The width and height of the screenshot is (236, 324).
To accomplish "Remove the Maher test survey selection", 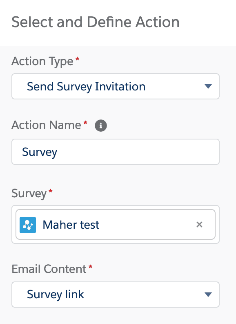I will tap(199, 225).
